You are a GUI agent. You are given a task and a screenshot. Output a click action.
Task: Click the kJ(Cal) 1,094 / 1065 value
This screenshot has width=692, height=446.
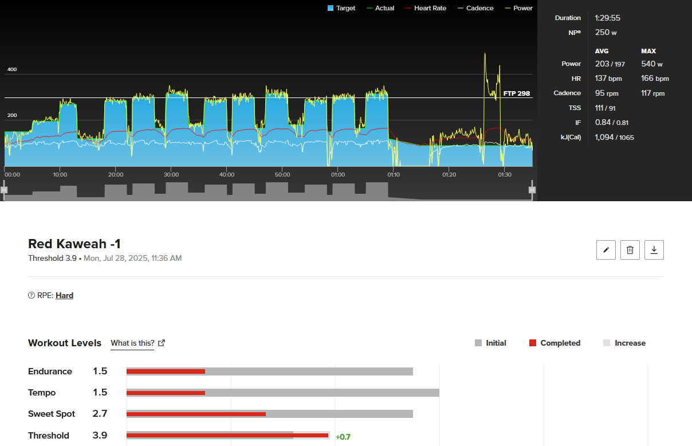point(615,137)
